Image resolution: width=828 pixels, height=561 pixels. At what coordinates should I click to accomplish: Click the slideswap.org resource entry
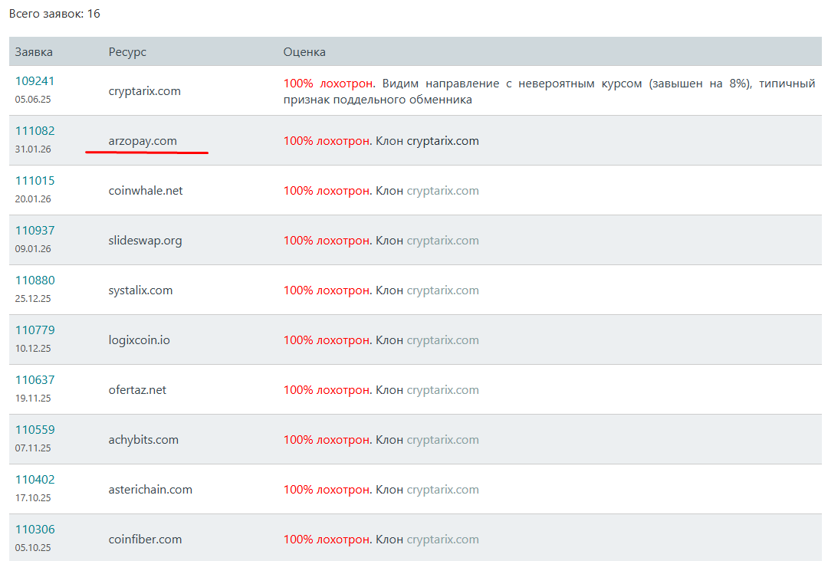pos(146,241)
